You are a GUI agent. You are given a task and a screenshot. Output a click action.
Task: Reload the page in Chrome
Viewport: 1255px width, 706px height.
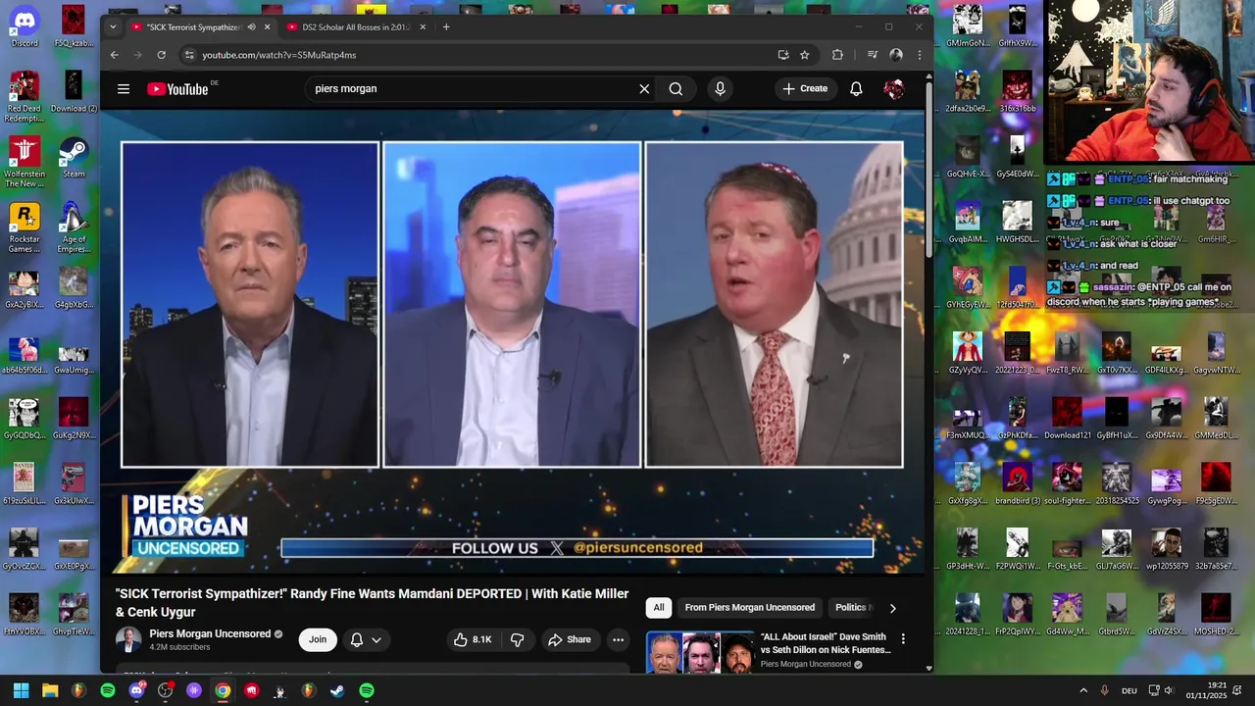pyautogui.click(x=162, y=55)
